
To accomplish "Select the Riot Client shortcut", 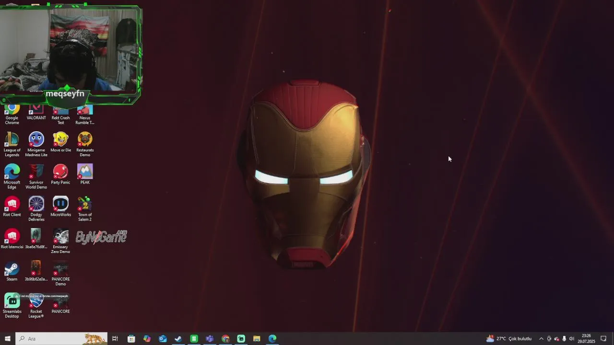I will (x=12, y=207).
